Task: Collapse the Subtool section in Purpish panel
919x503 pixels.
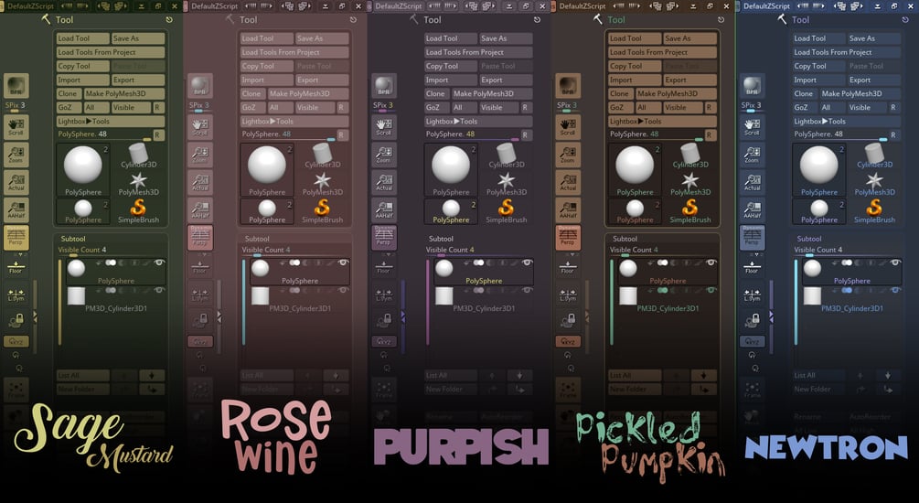Action: [442, 239]
